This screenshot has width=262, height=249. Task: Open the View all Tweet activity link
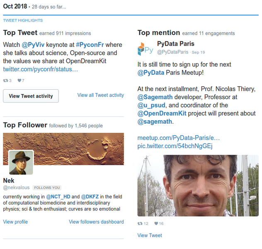(101, 95)
